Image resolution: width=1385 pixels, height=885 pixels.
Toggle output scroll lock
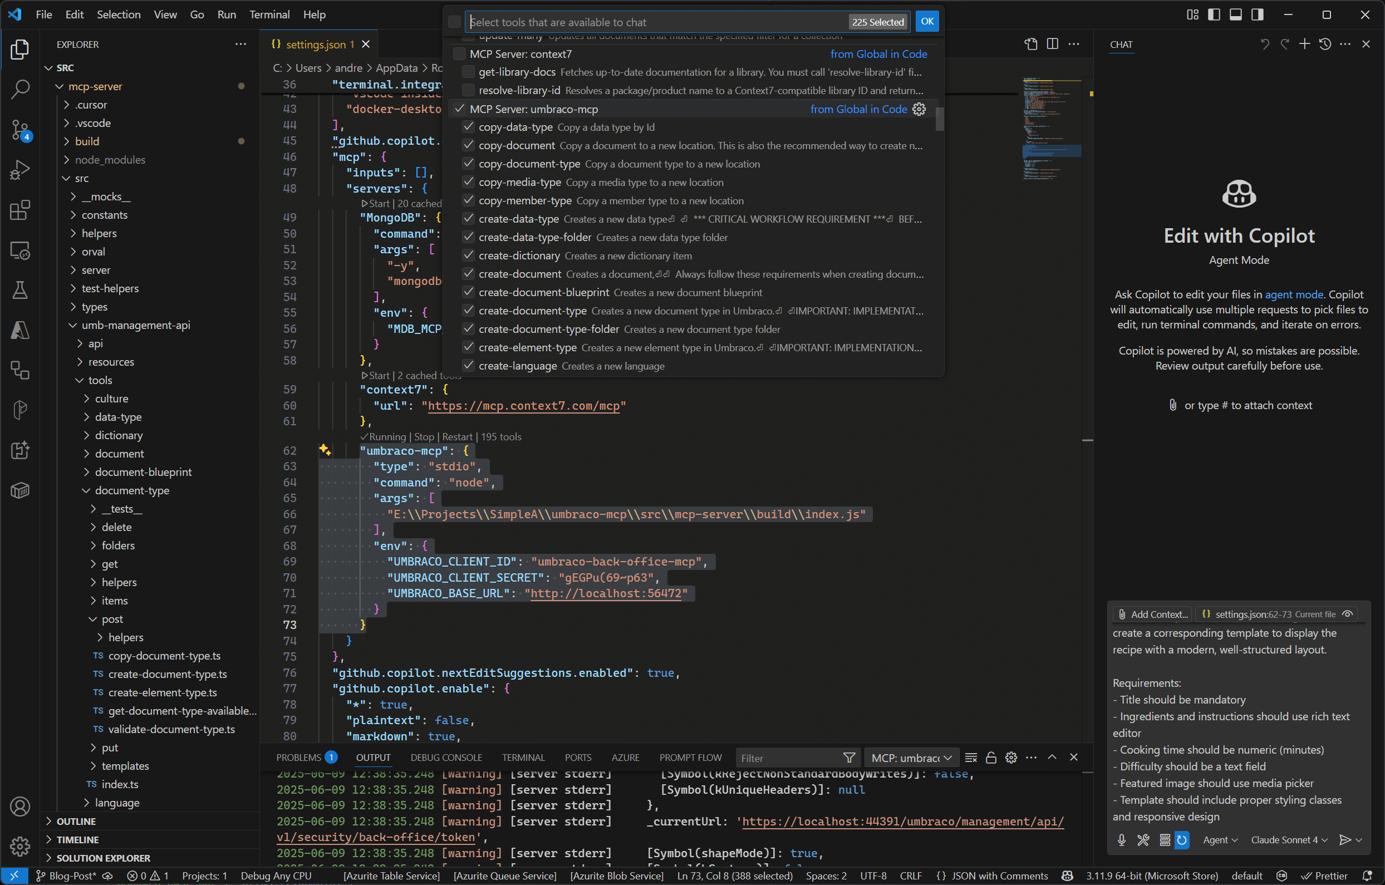(x=990, y=758)
